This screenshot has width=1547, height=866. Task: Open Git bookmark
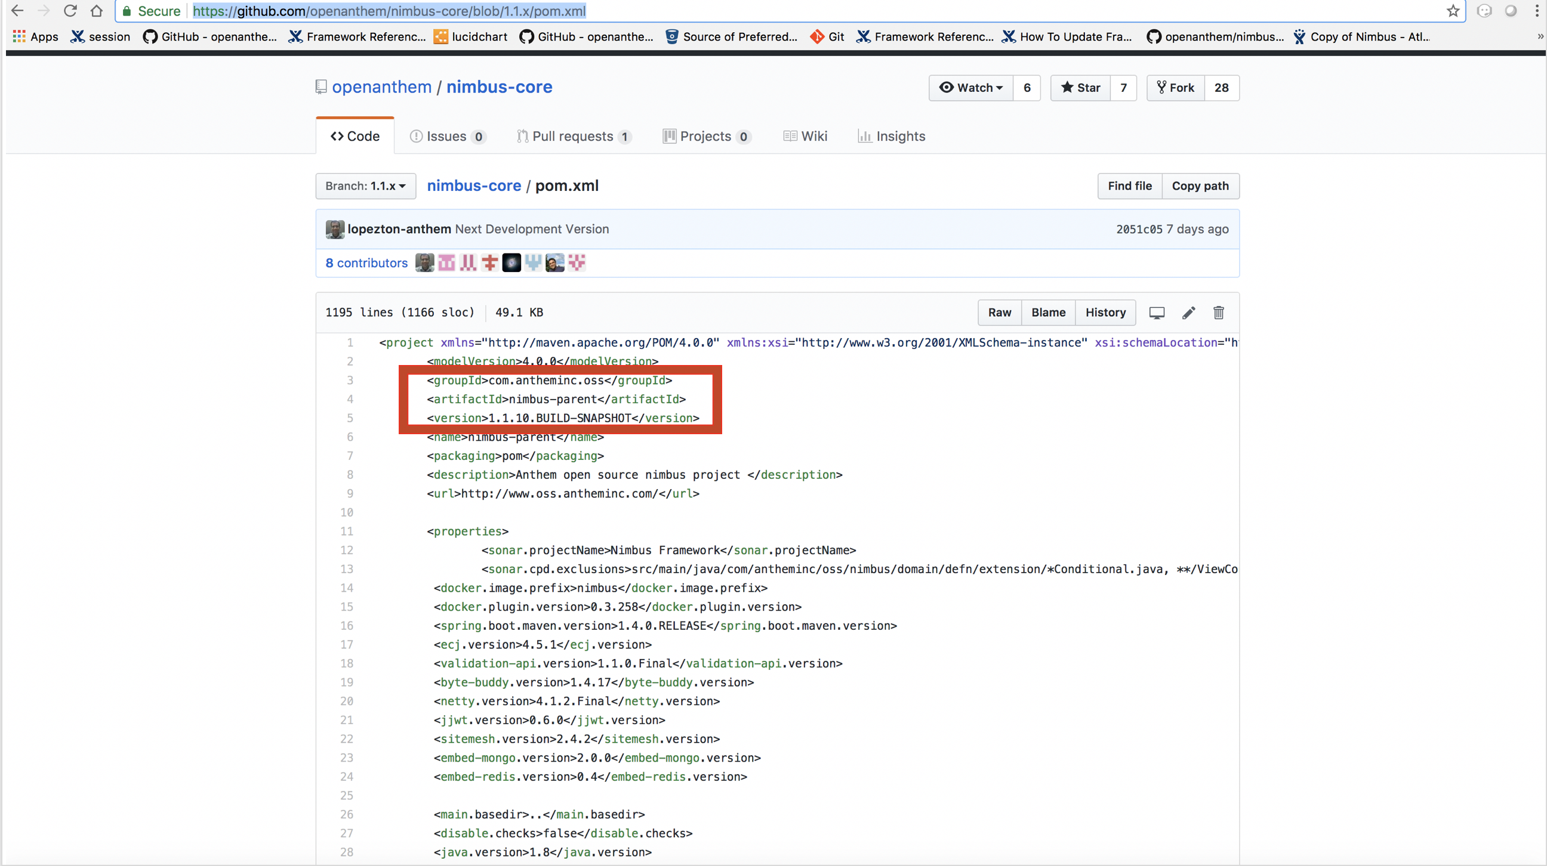[827, 36]
